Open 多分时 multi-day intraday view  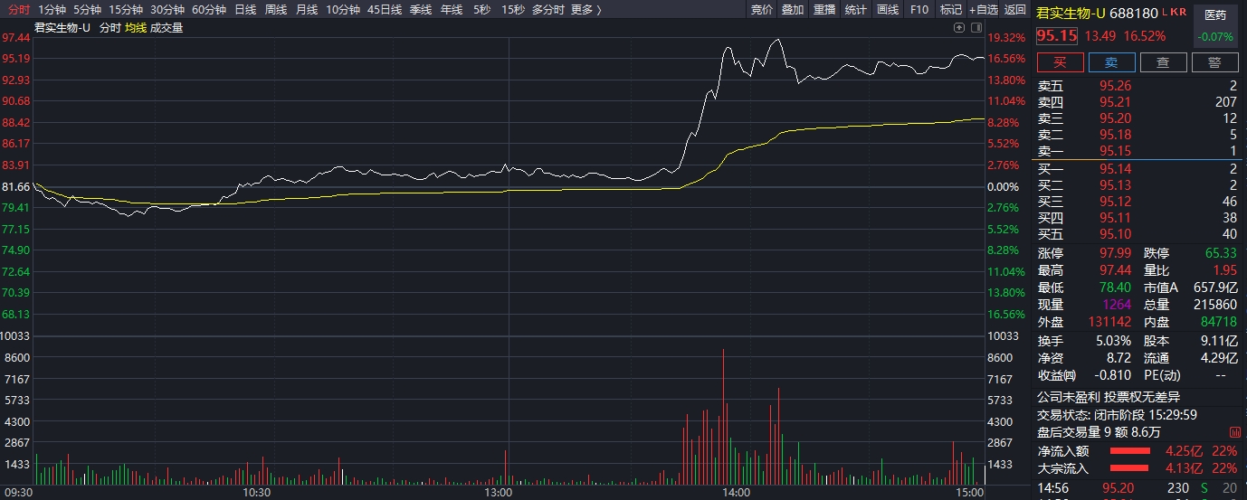(x=548, y=10)
